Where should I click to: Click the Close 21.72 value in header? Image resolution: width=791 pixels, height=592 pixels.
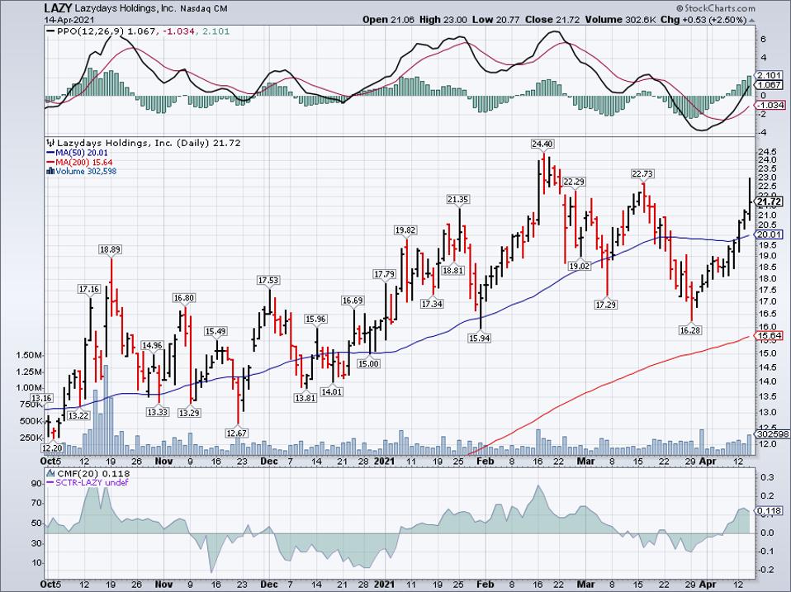point(552,20)
